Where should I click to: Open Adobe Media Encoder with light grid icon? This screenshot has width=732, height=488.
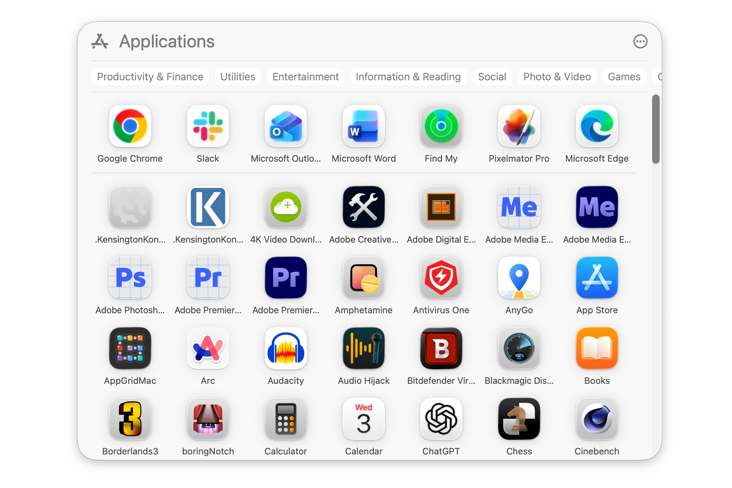pyautogui.click(x=519, y=207)
